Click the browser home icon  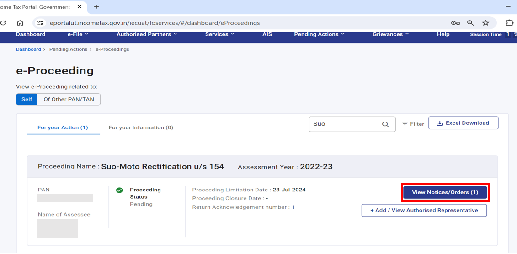[x=20, y=23]
